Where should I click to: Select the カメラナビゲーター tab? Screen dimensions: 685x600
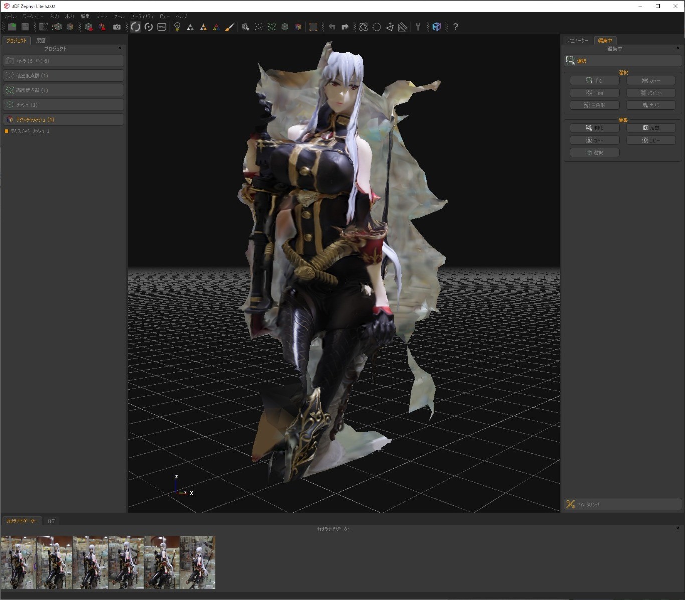click(x=22, y=521)
